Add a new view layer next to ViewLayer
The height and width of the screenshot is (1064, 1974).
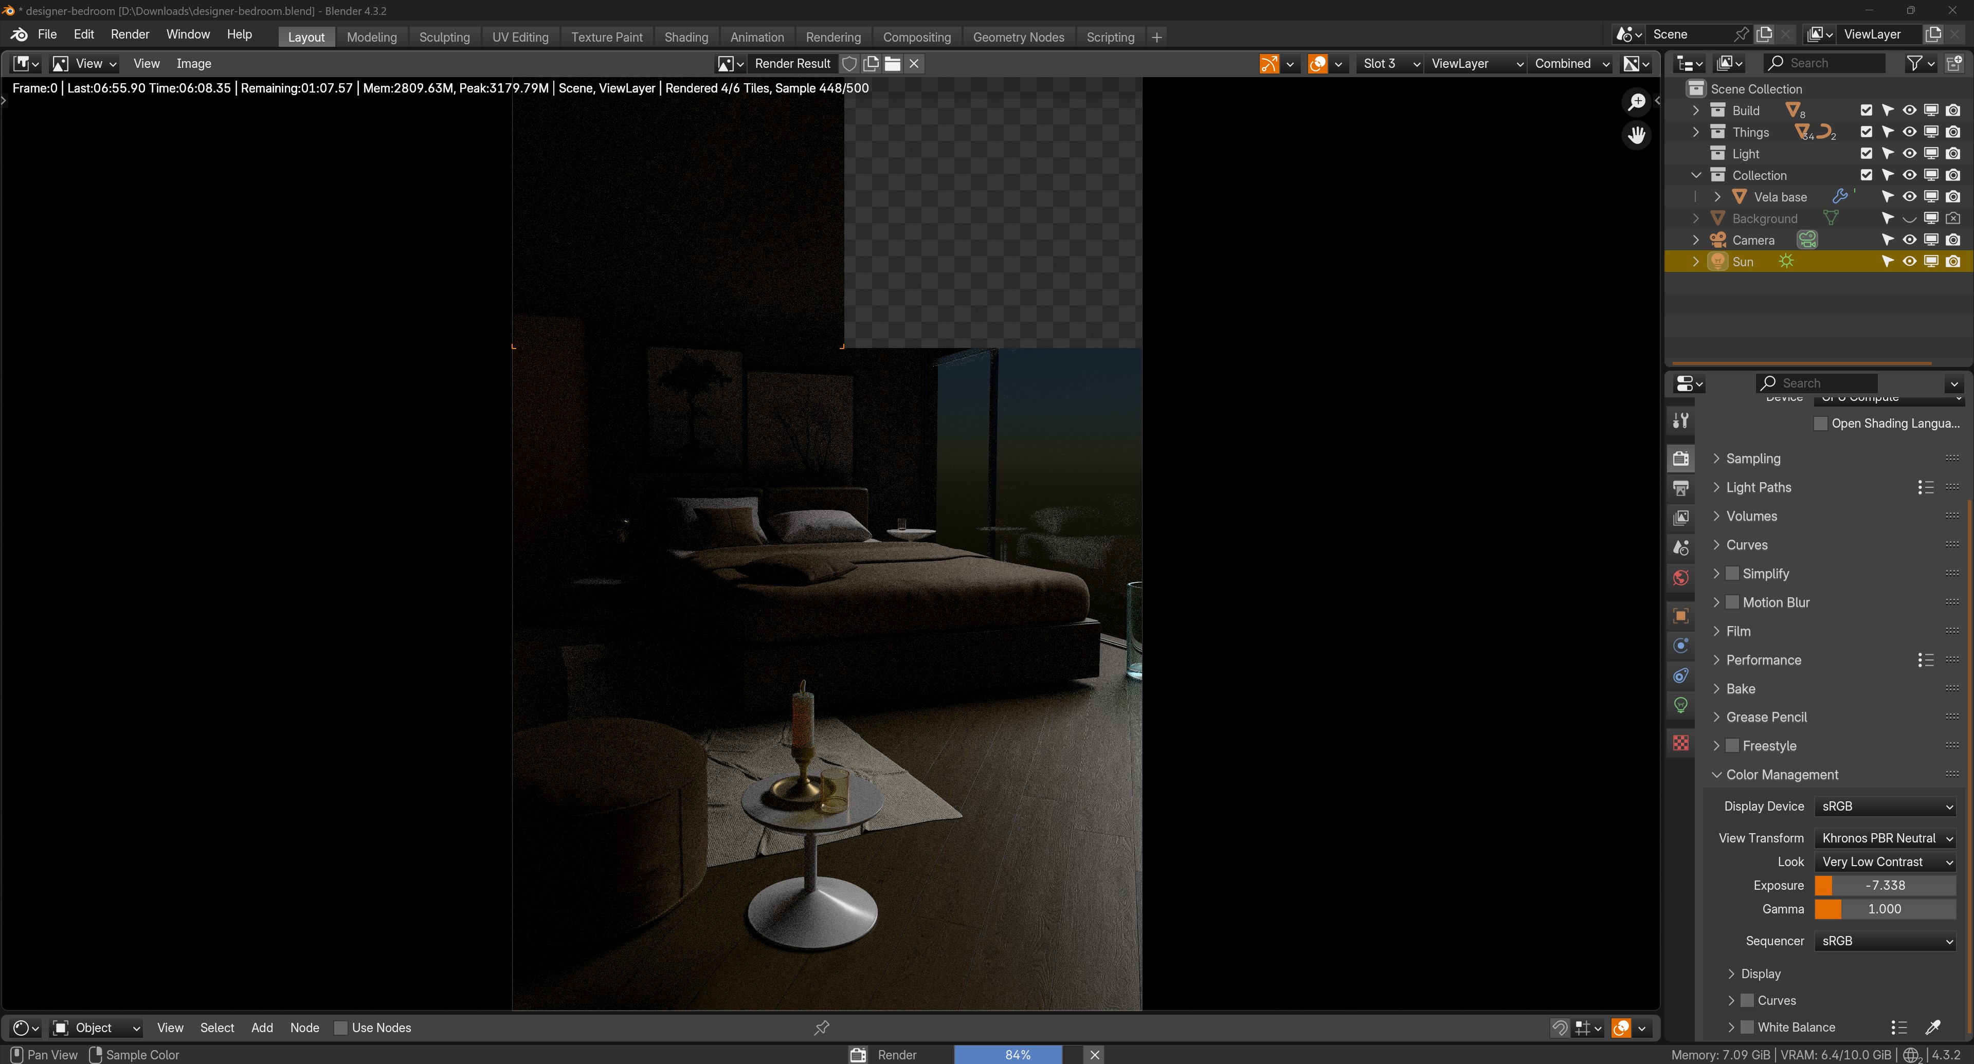click(x=1934, y=34)
